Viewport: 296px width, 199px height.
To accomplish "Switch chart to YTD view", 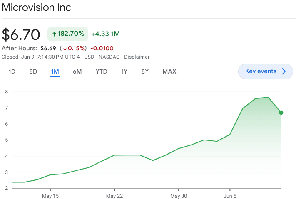I will [101, 71].
